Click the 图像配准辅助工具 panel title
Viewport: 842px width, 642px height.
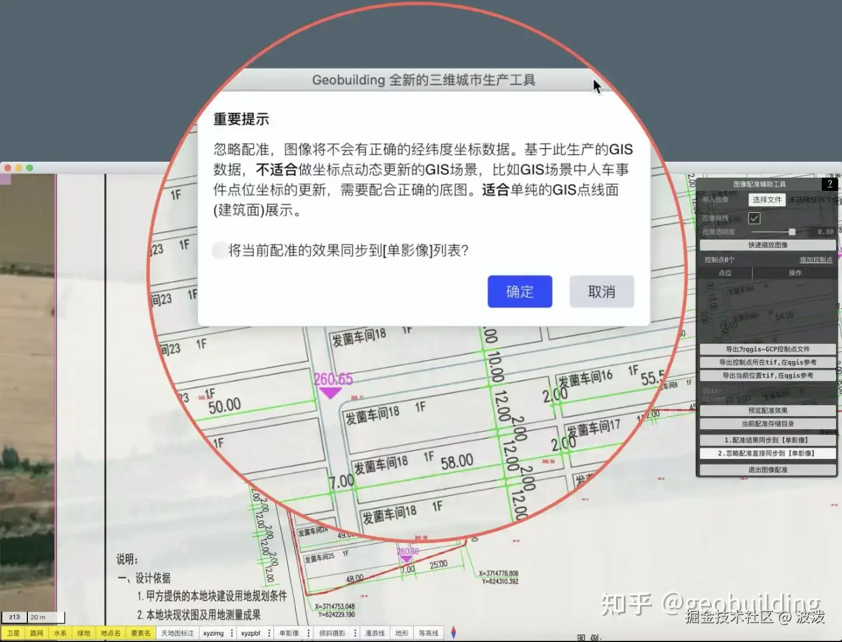(x=759, y=184)
